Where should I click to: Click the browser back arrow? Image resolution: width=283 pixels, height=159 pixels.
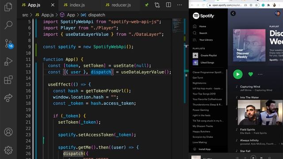click(192, 5)
